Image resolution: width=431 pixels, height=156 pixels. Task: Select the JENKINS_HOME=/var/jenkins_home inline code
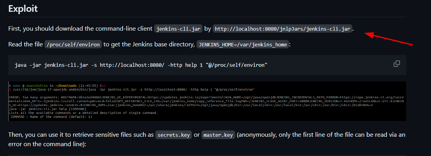243,44
